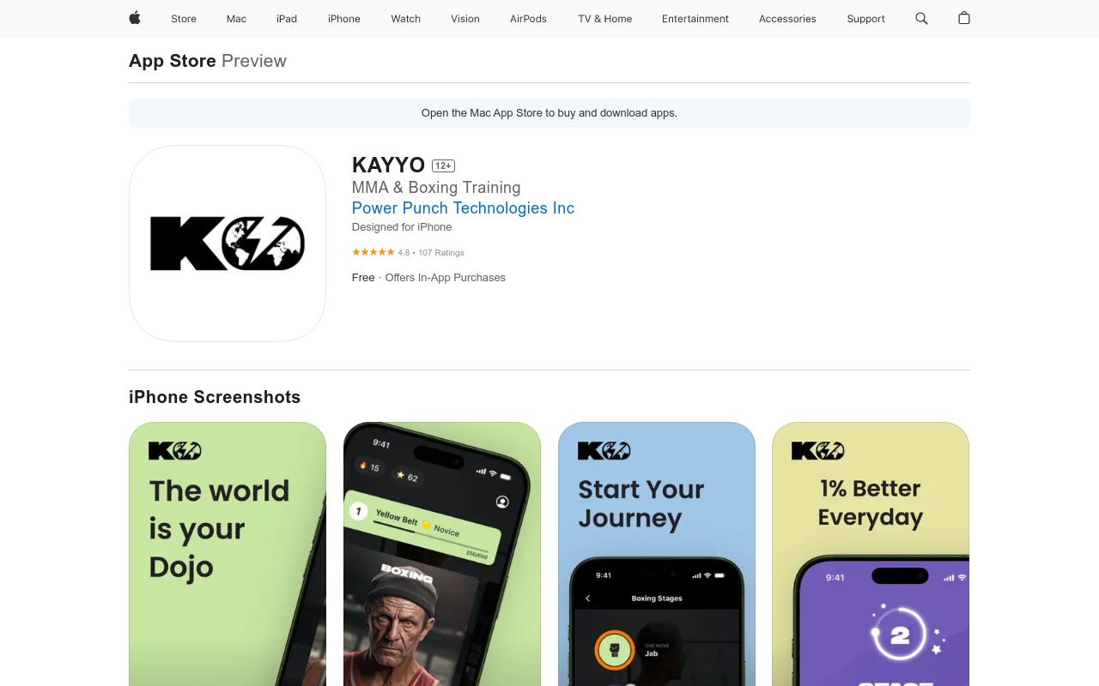Go to the iPhone section
The width and height of the screenshot is (1099, 686).
pos(344,19)
